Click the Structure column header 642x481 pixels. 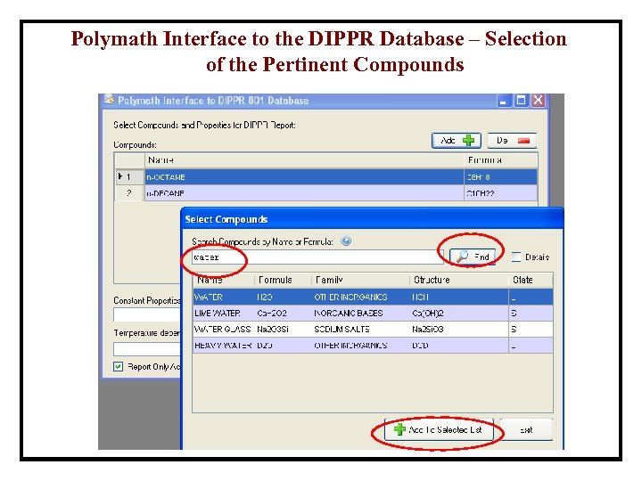(x=459, y=281)
